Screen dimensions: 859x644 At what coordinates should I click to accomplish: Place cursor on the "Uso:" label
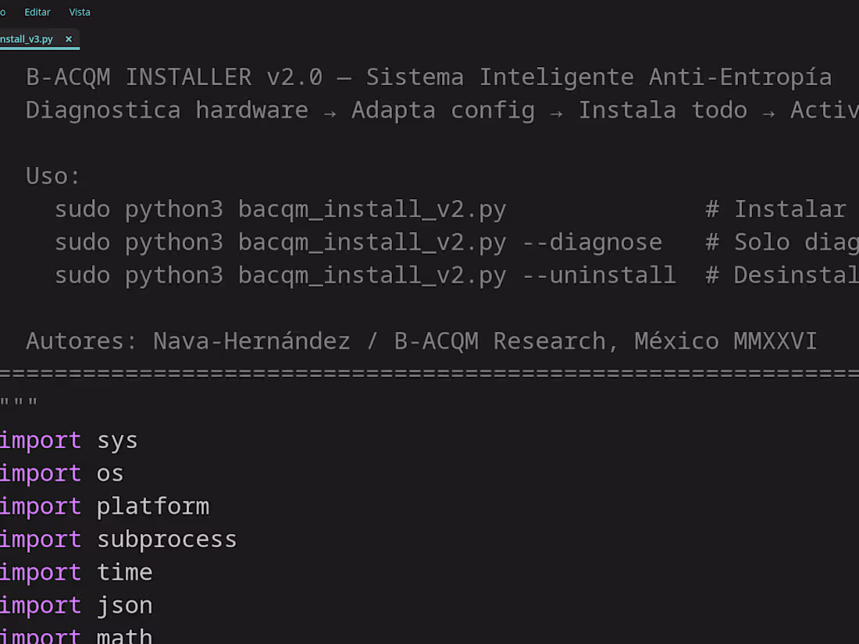53,176
